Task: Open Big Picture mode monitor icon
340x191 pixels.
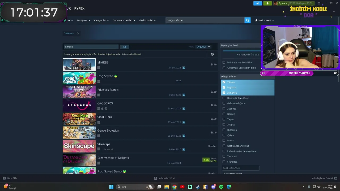Action: click(319, 3)
